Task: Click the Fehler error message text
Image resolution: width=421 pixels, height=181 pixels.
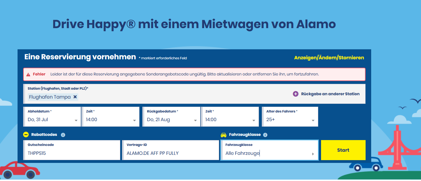Action: (x=184, y=74)
